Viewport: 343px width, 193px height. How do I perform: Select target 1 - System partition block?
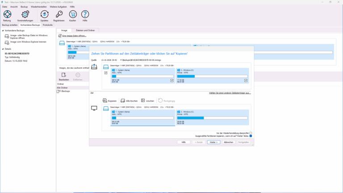(x=142, y=117)
